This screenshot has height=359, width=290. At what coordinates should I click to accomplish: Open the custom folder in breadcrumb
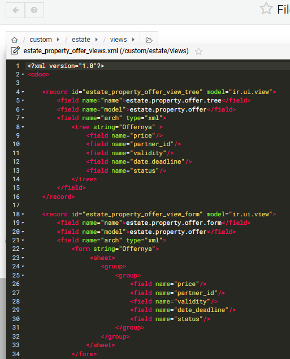(x=41, y=40)
